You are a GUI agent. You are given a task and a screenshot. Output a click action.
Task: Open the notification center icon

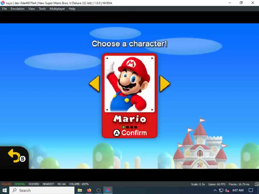[x=251, y=190]
